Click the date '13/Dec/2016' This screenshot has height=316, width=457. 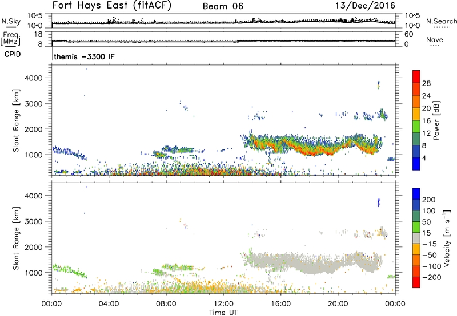click(x=365, y=6)
